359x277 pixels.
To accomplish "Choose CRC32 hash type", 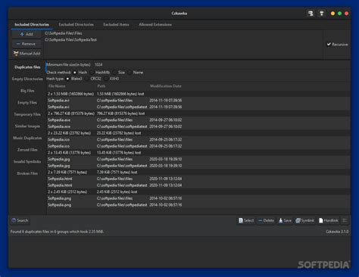I will (93, 79).
